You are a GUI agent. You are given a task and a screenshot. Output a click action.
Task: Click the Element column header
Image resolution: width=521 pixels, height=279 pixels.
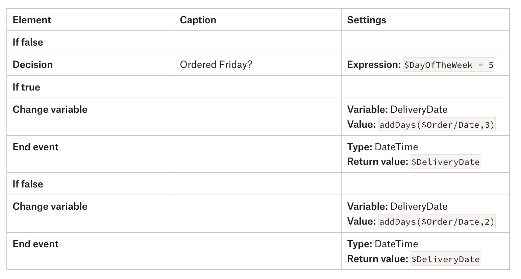(32, 20)
